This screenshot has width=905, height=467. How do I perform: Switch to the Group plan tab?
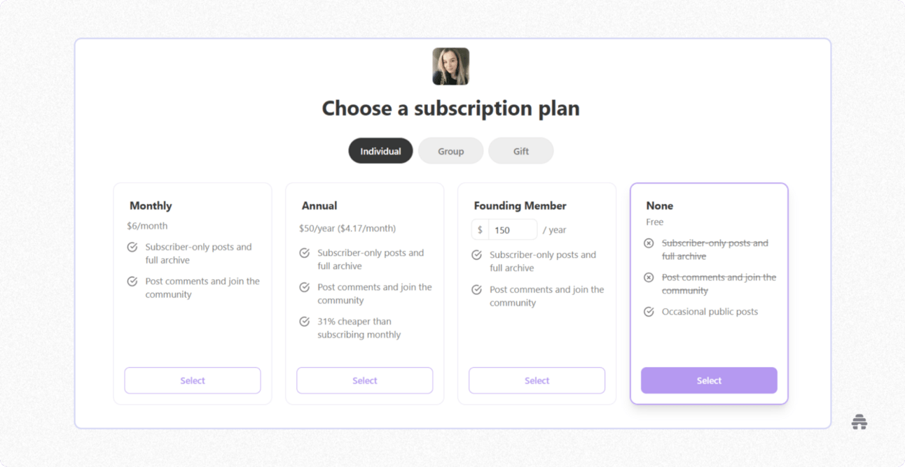click(450, 150)
